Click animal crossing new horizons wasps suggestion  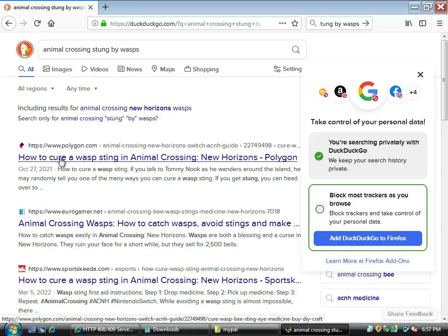[x=136, y=108]
